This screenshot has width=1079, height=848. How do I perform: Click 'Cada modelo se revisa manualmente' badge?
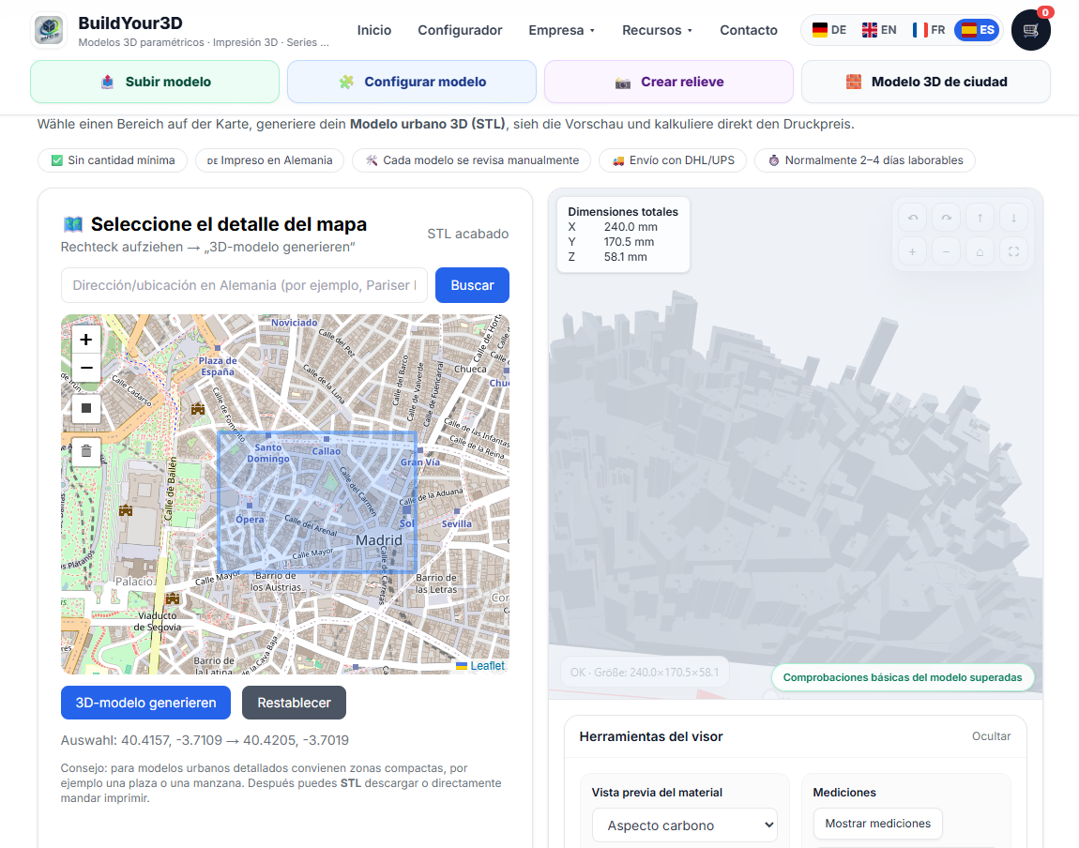(x=471, y=160)
